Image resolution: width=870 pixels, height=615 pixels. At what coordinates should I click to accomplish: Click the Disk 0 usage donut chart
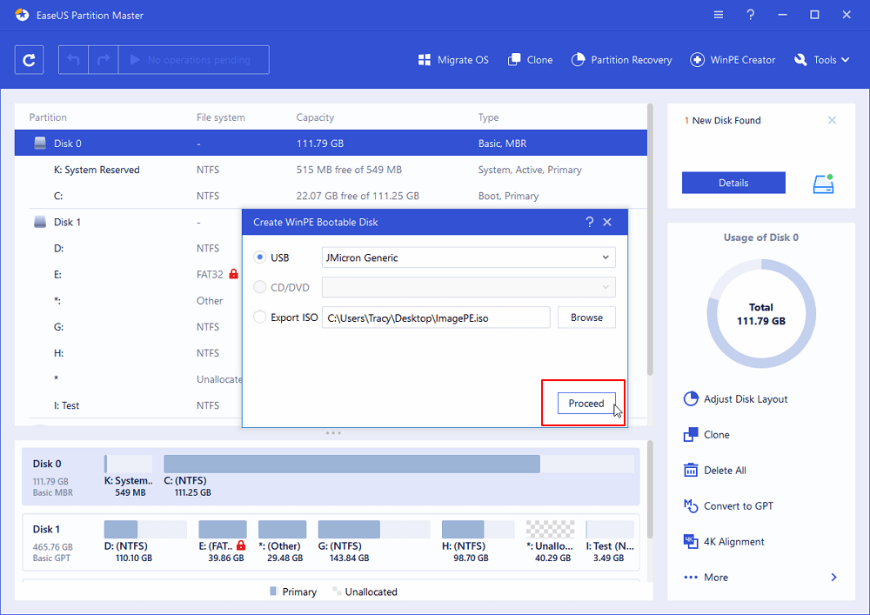click(x=761, y=314)
